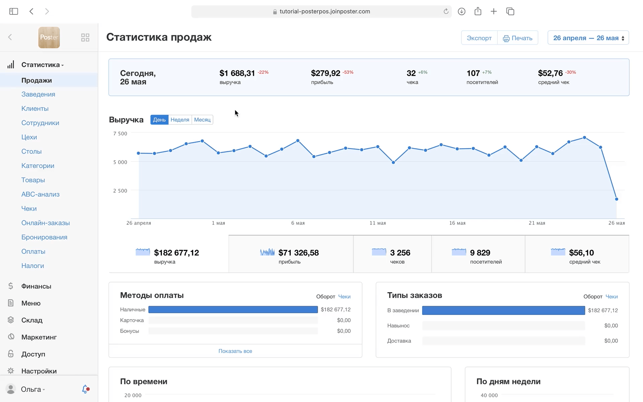
Task: Select the прибыль metric tab
Action: (291, 255)
